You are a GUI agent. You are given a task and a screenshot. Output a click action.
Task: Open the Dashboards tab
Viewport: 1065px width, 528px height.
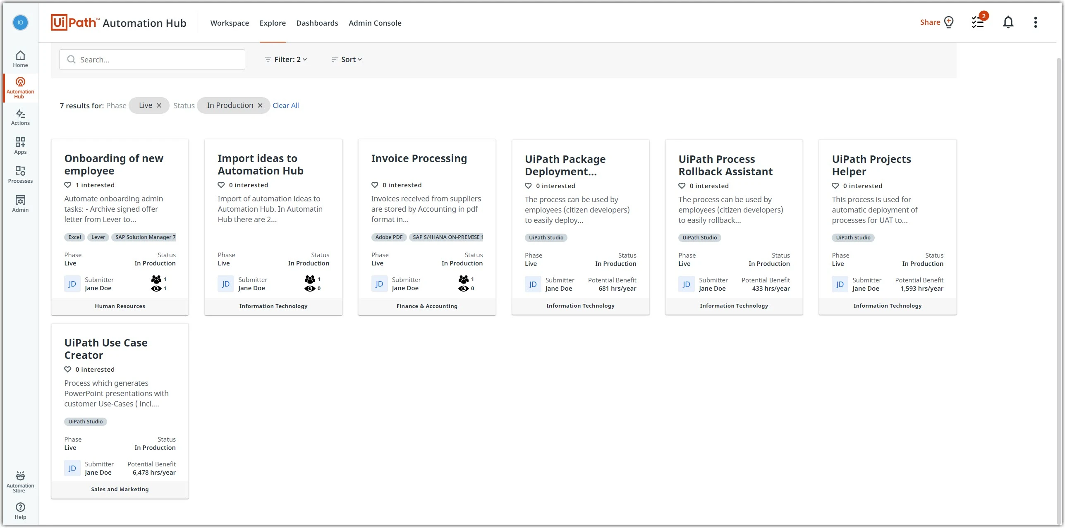pyautogui.click(x=317, y=23)
